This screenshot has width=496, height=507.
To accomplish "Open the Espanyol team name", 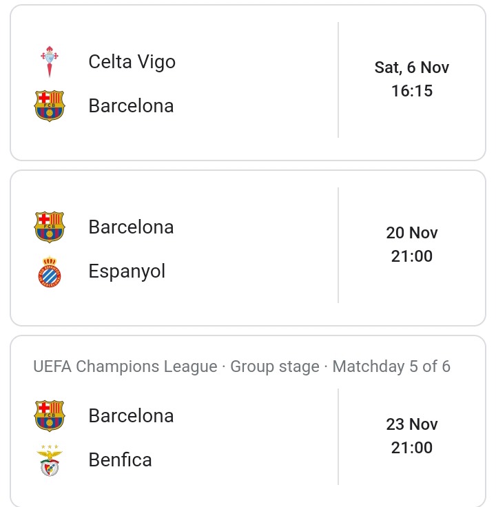I will [127, 271].
